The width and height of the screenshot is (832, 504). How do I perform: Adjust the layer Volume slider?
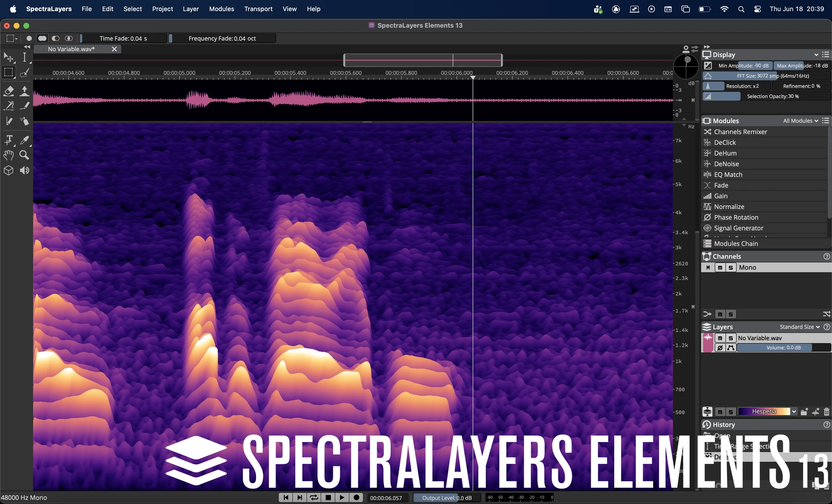tap(783, 348)
